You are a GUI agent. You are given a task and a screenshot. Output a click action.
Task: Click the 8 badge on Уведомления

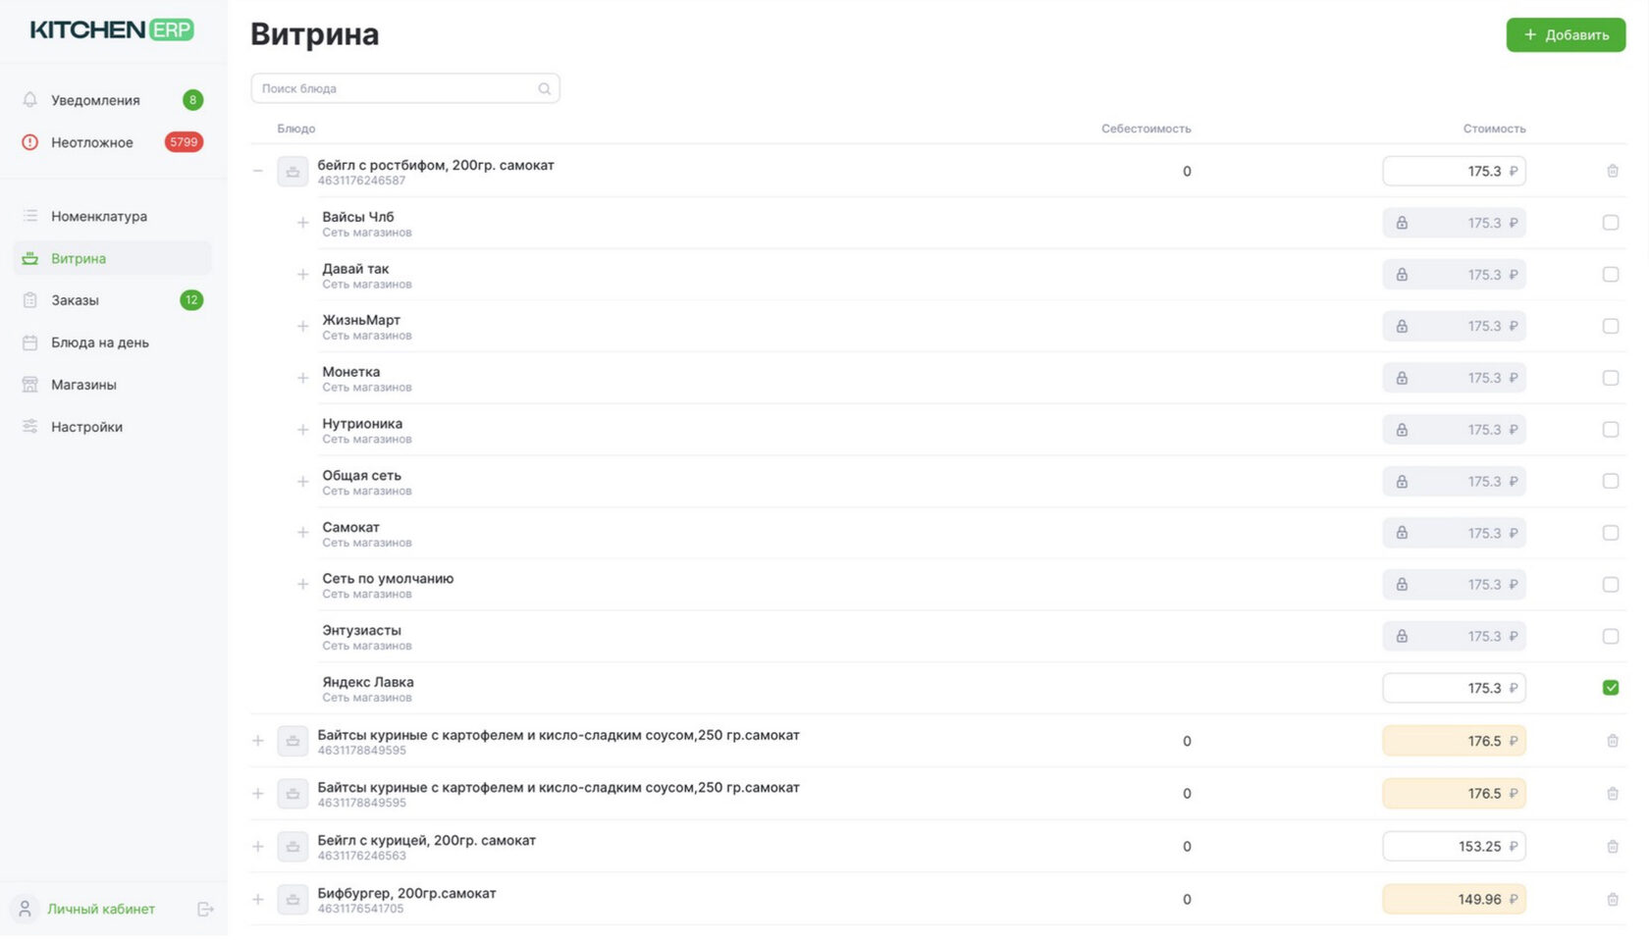192,100
